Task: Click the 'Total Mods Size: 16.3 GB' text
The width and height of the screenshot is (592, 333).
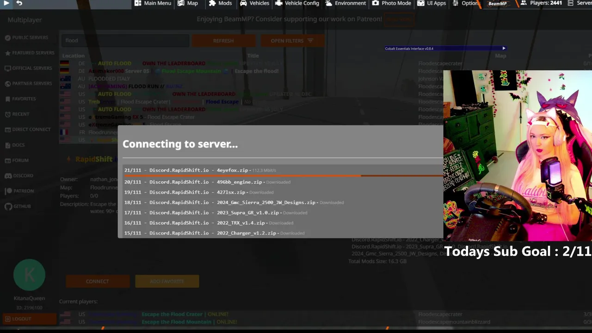Action: 377,261
